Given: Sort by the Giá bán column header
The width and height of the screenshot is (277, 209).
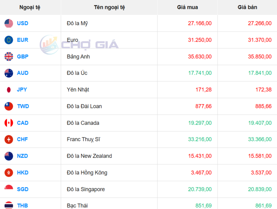Looking at the screenshot, I should 247,7.
